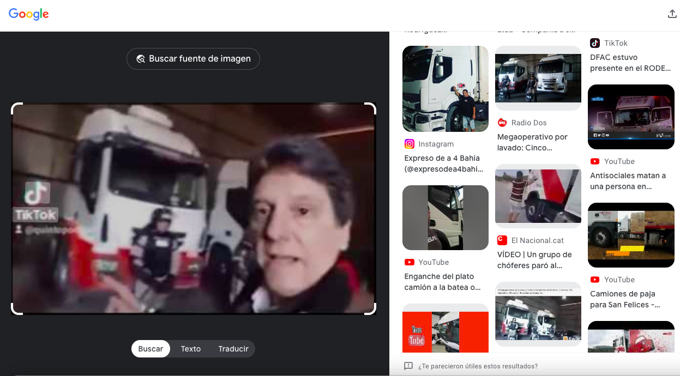This screenshot has width=680, height=376.
Task: Open the upload image icon
Action: click(x=672, y=14)
